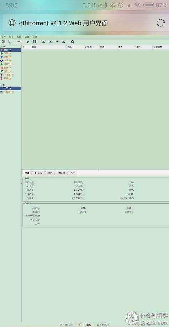
Task: Click the 保存路径 info label
Action: (35, 220)
